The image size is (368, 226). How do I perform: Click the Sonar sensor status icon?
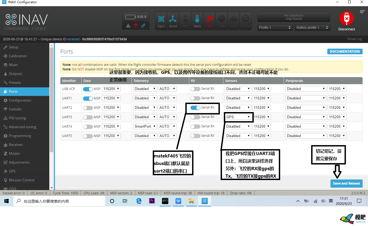pos(234,21)
